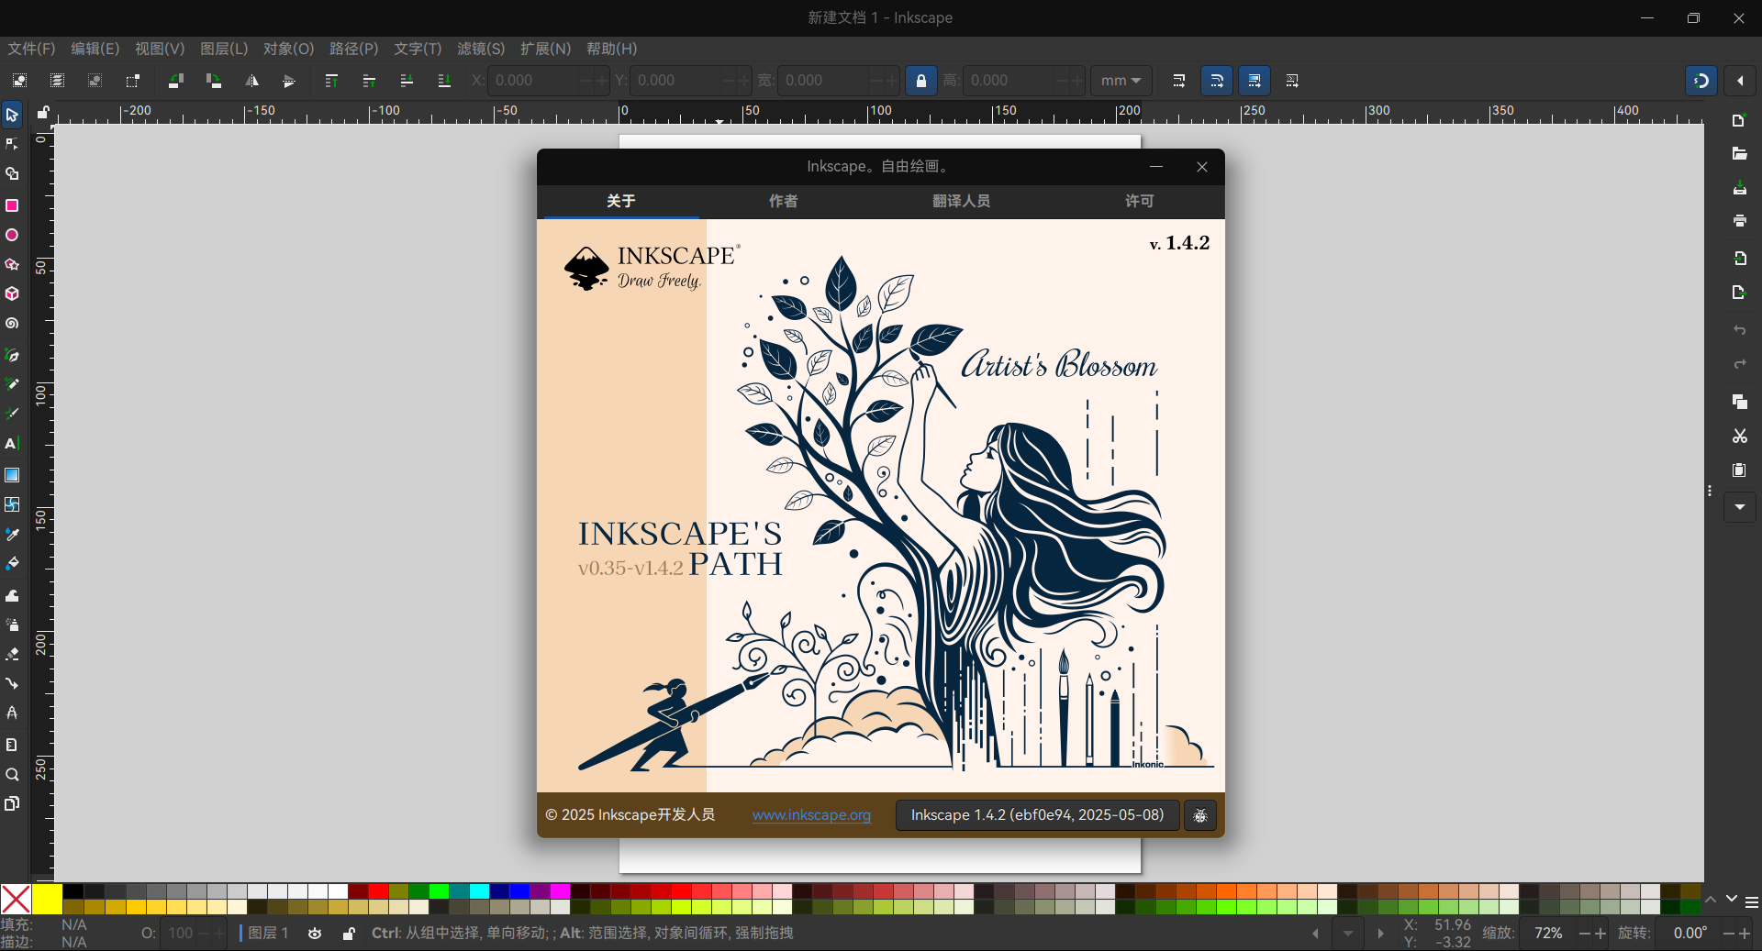The height and width of the screenshot is (951, 1762).
Task: Open the 滤镜(S) menu
Action: pyautogui.click(x=481, y=49)
